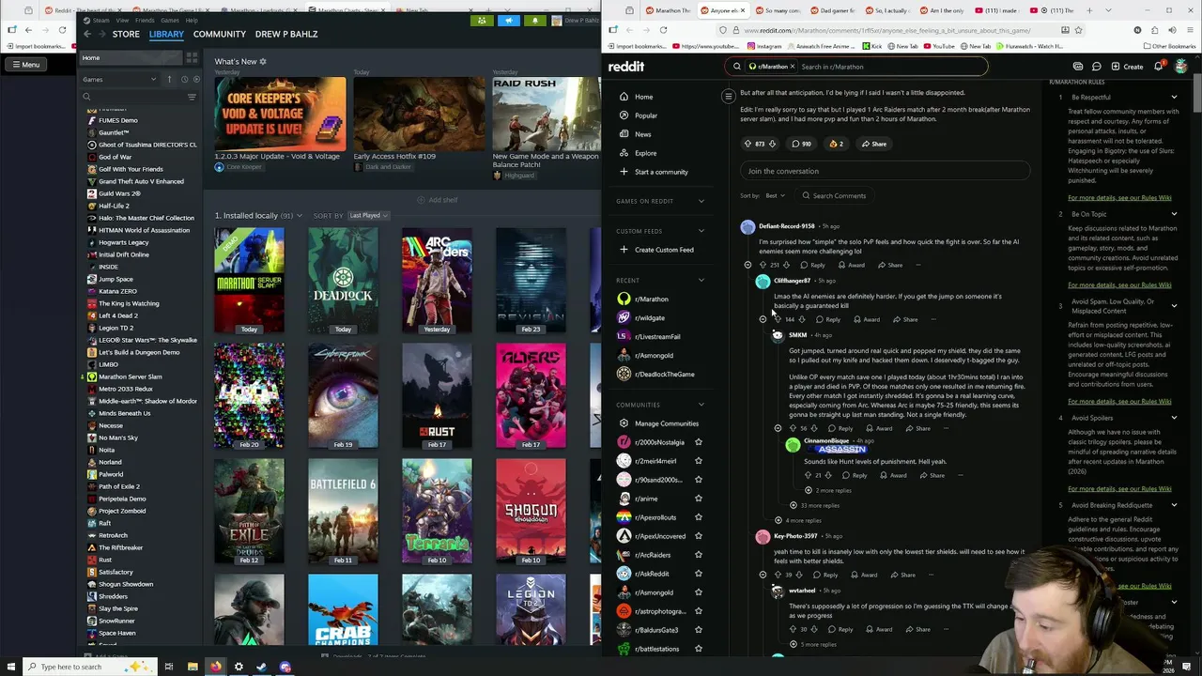
Task: Open Deadlock game cover in Steam library
Action: tap(343, 281)
